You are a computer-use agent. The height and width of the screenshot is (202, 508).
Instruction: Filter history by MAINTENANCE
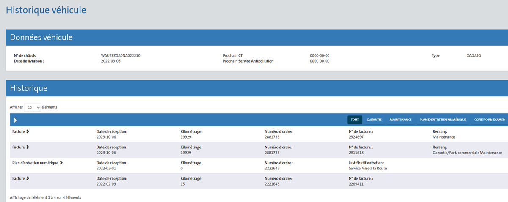click(400, 120)
